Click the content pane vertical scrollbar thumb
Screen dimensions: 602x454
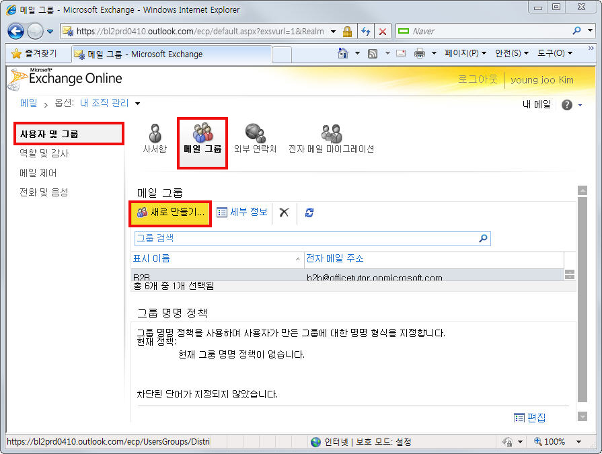tap(582, 300)
